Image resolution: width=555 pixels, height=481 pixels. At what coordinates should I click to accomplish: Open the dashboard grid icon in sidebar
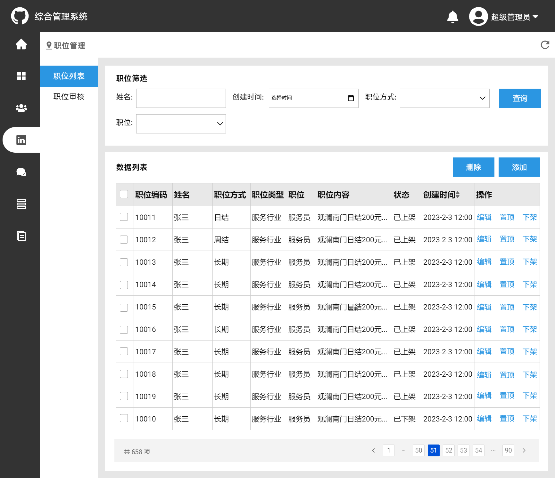pyautogui.click(x=21, y=76)
